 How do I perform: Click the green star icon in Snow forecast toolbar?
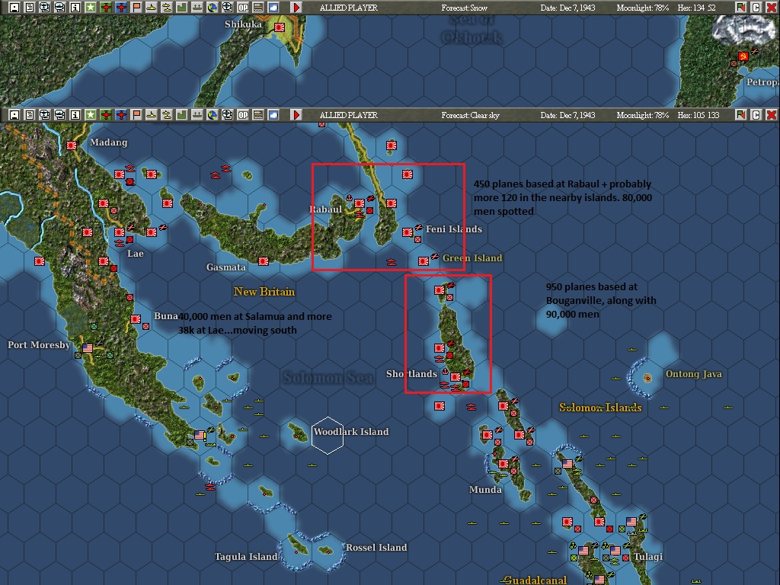pyautogui.click(x=91, y=8)
